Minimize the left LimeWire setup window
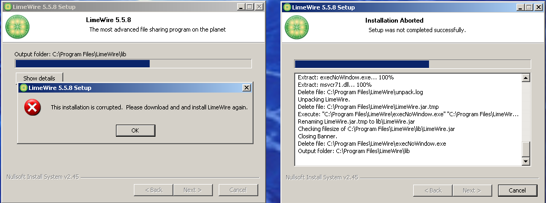 tap(241, 7)
